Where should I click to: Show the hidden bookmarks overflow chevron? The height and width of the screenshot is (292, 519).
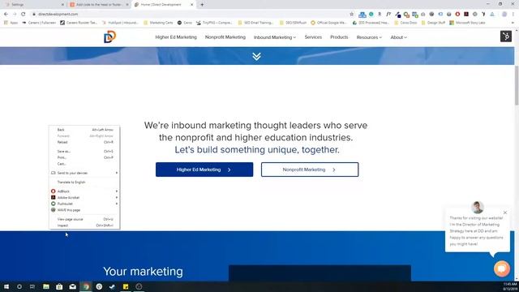513,23
